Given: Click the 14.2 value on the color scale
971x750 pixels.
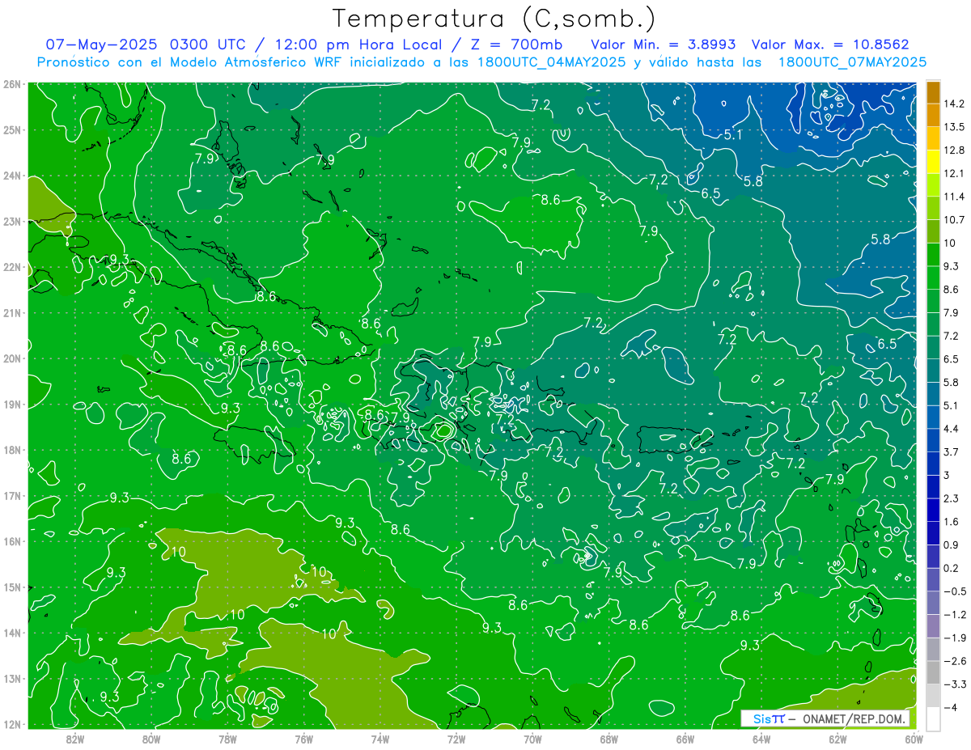Looking at the screenshot, I should (x=954, y=104).
